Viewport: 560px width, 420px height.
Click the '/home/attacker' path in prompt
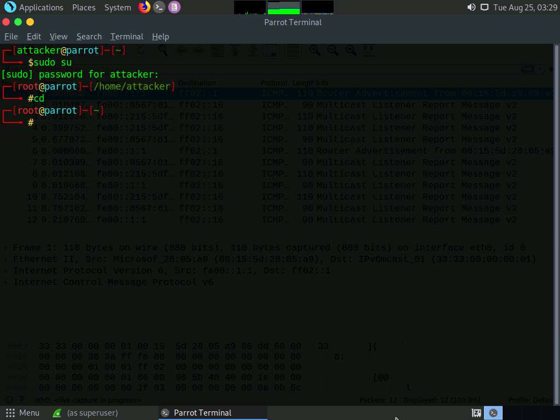132,86
